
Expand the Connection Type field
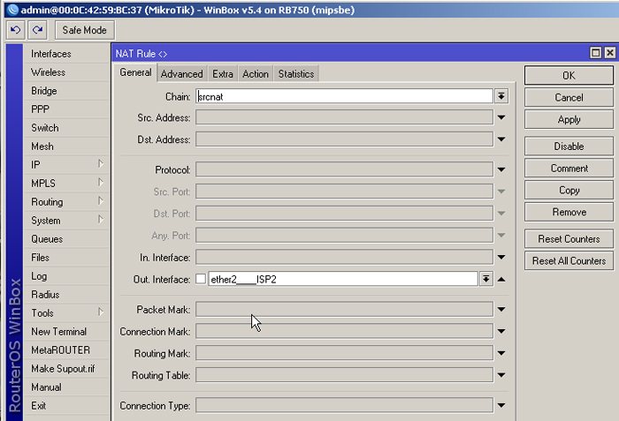[x=501, y=405]
